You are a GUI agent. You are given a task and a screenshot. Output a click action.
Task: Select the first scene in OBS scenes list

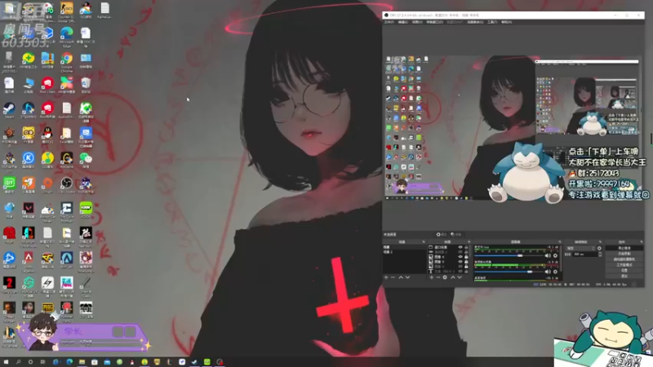tap(404, 247)
